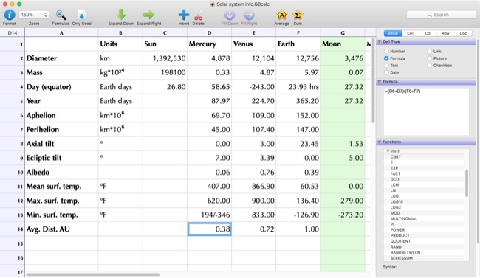Toggle the Only Used toolbar icon
Screen dimensions: 480x278
click(82, 15)
